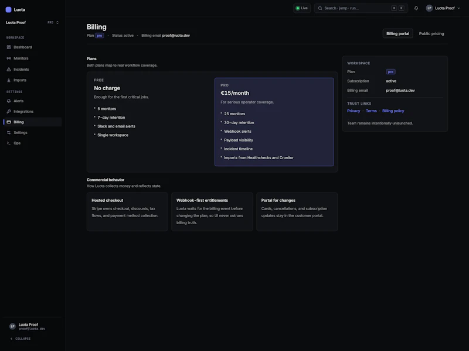The height and width of the screenshot is (351, 469).
Task: Go to Incidents menu item
Action: (x=32, y=69)
